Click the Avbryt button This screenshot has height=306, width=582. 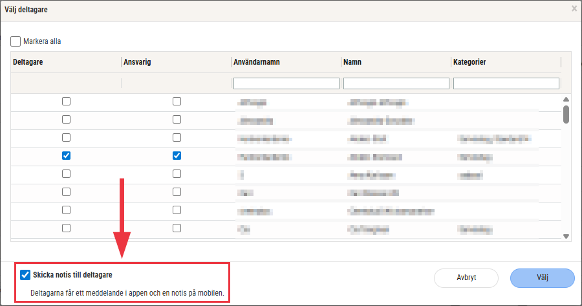click(x=466, y=278)
